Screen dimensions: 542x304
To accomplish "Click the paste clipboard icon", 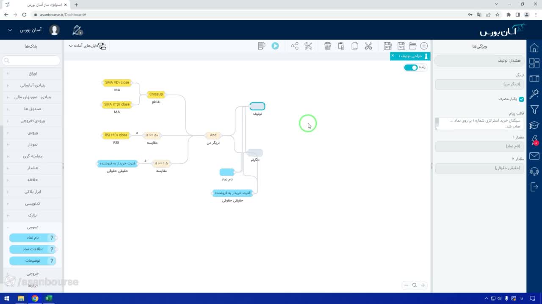I will (341, 46).
